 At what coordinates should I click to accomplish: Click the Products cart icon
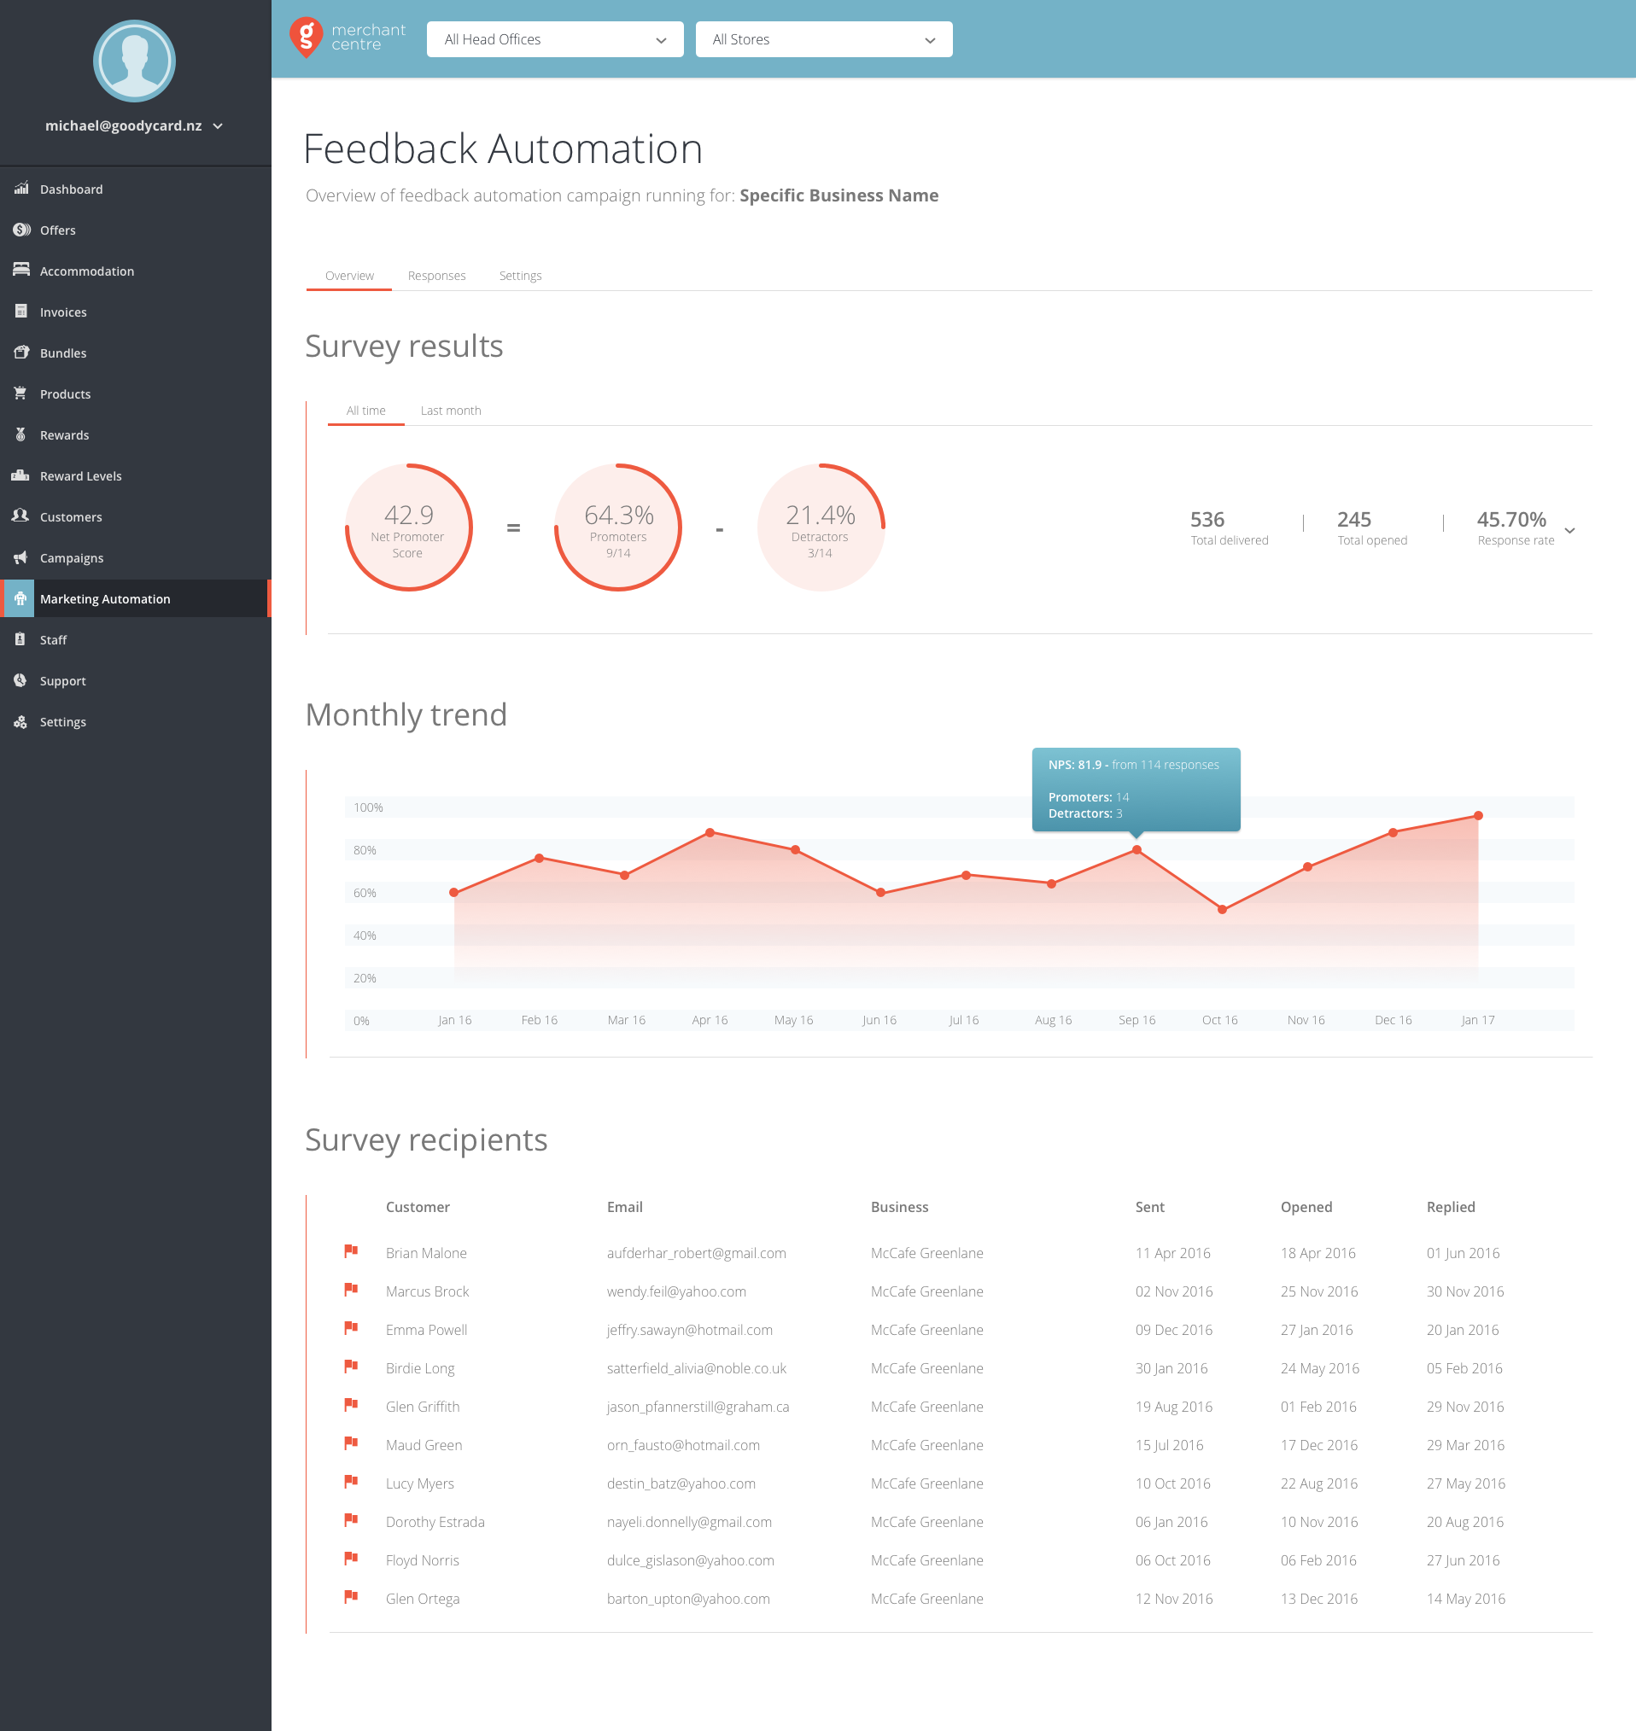tap(21, 393)
